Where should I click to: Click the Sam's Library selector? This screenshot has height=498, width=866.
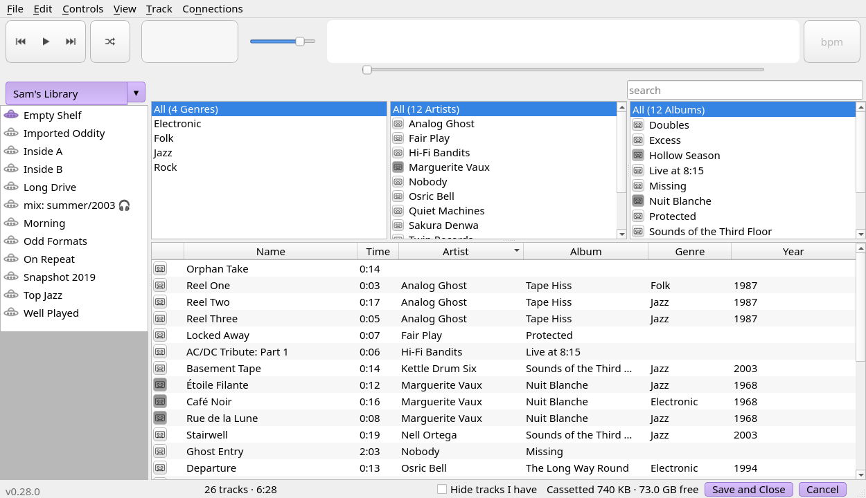point(67,93)
